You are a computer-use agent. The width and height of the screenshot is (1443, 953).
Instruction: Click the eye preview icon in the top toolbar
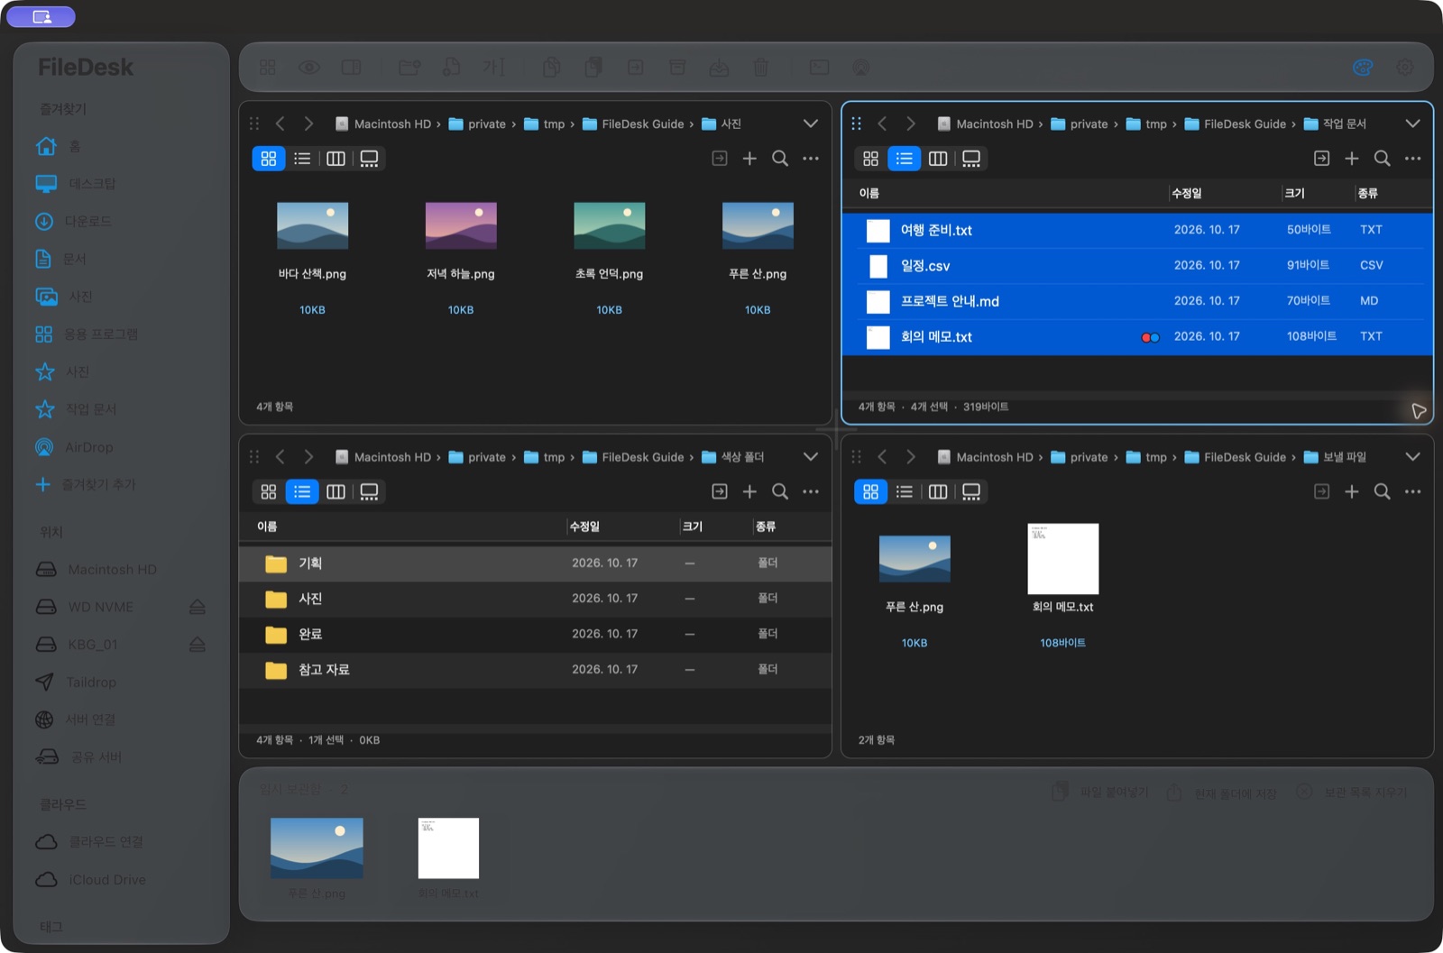pyautogui.click(x=309, y=68)
